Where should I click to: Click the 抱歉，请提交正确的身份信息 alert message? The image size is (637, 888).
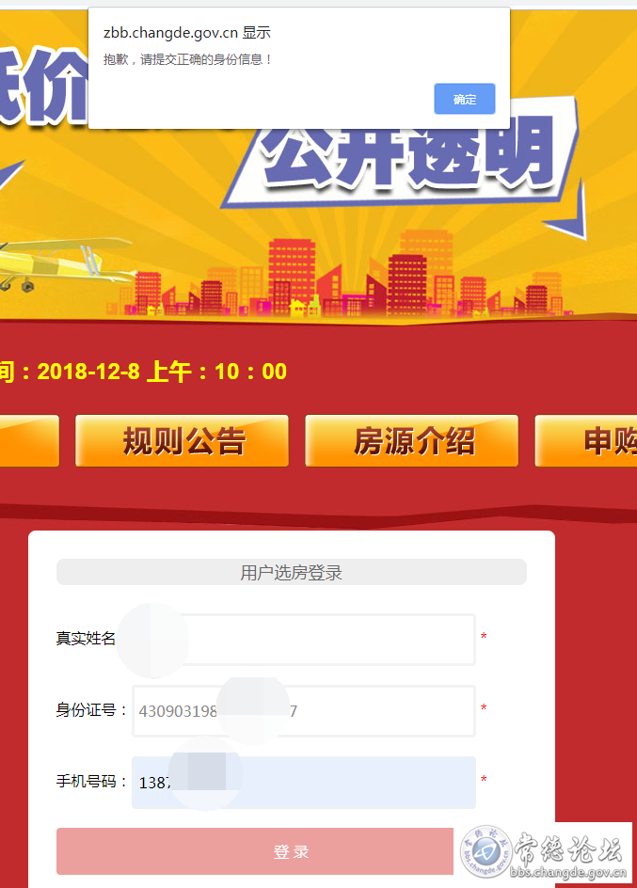tap(188, 59)
